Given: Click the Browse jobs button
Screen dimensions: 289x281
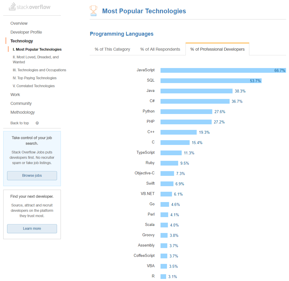Looking at the screenshot, I should 32,176.
